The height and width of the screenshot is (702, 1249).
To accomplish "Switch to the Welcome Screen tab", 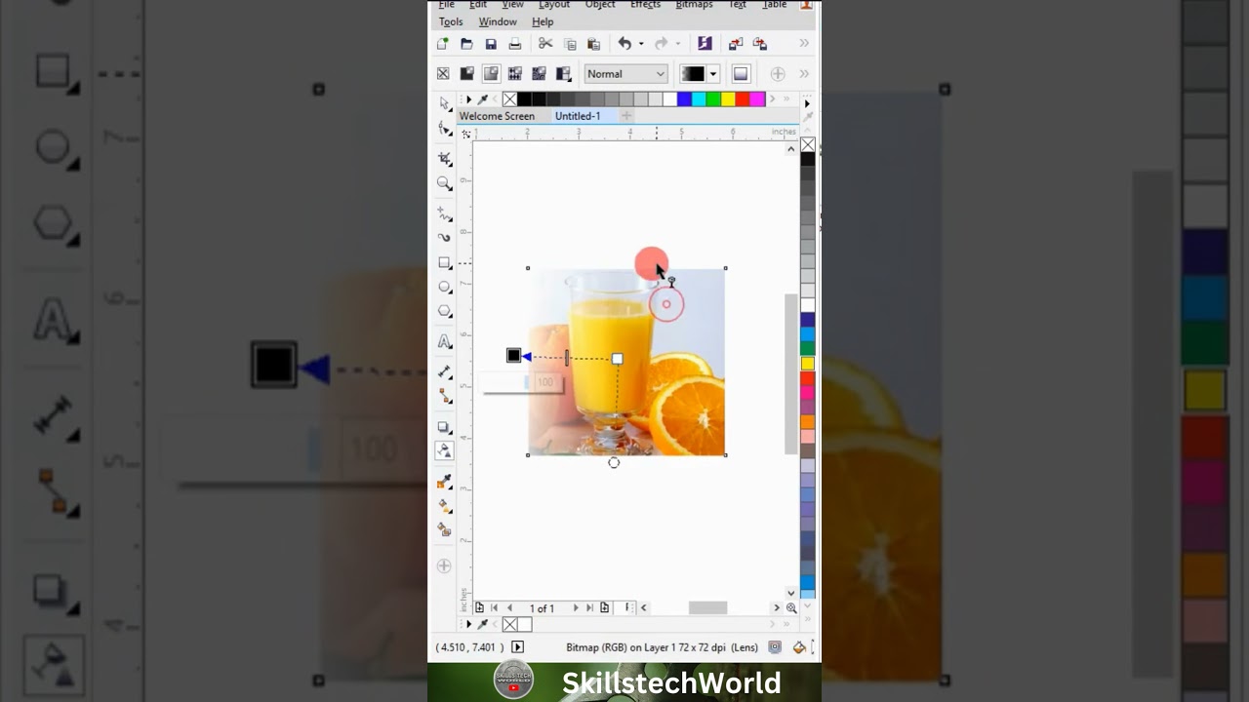I will [x=497, y=116].
